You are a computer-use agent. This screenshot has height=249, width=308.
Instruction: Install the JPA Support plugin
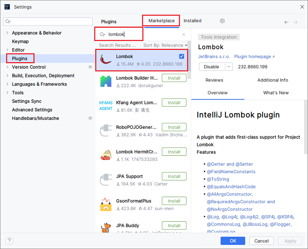174,176
